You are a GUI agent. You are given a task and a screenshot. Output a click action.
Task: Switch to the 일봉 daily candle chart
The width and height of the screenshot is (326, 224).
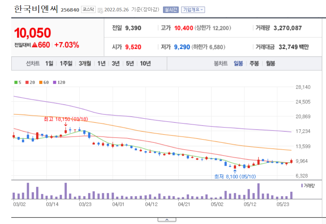click(238, 63)
